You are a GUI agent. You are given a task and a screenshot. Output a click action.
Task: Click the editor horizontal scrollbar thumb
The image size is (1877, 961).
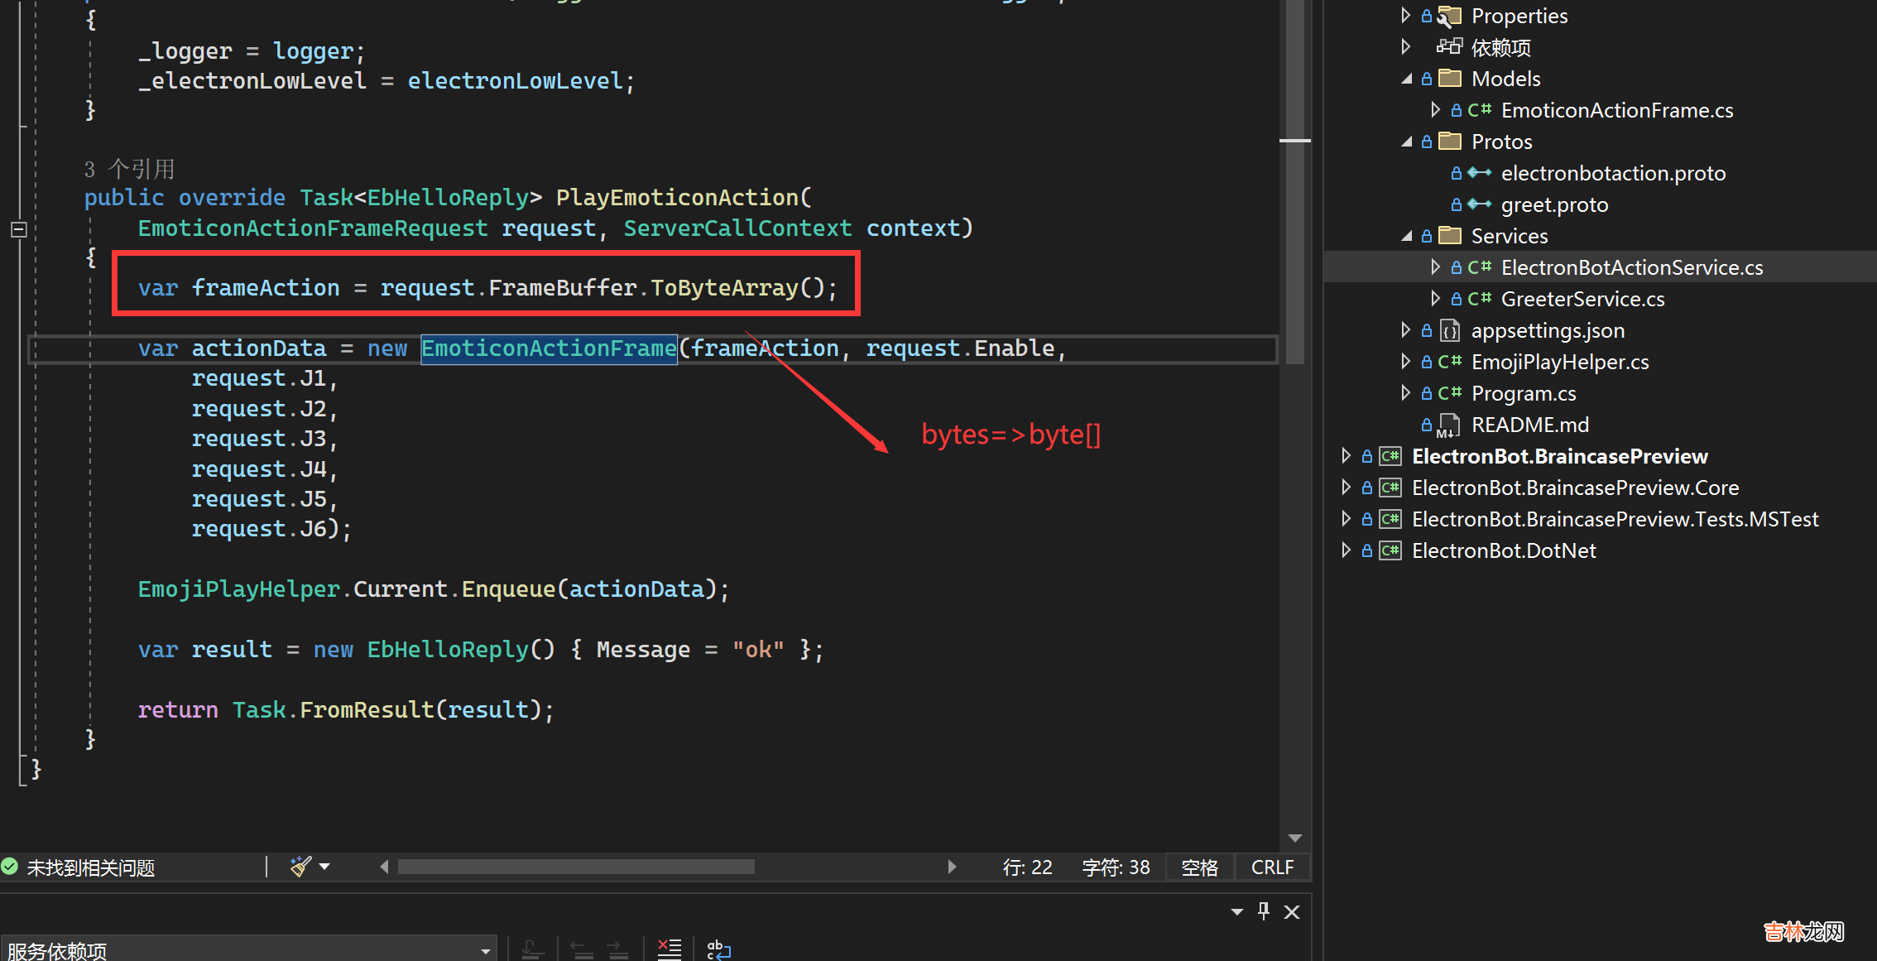pos(576,867)
